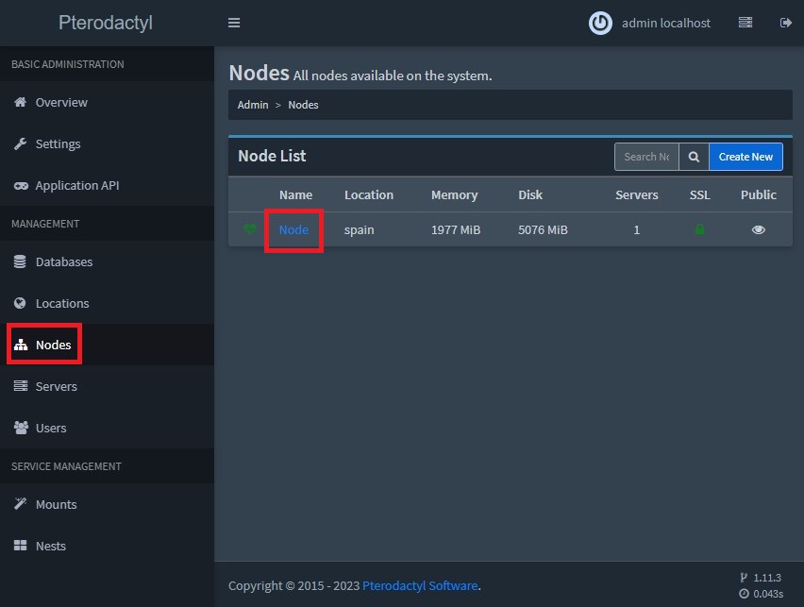Open Databases from the sidebar icon
804x607 pixels.
pyautogui.click(x=19, y=261)
